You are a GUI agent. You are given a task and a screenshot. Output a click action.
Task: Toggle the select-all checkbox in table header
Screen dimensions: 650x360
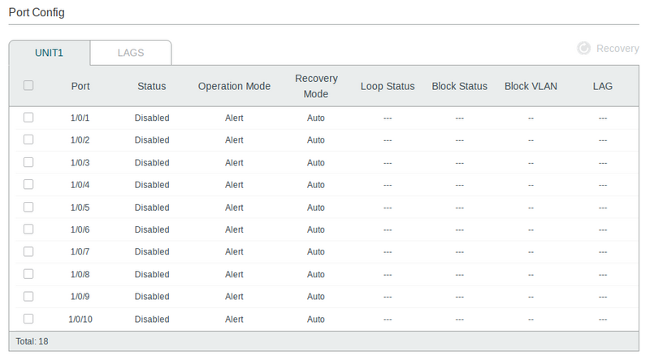(28, 85)
